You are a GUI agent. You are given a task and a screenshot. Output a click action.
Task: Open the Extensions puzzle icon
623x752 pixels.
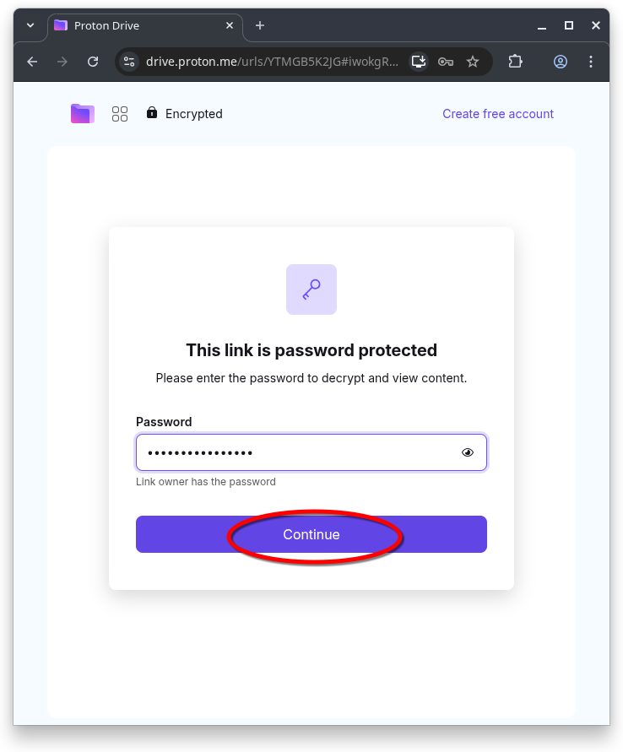(x=516, y=62)
